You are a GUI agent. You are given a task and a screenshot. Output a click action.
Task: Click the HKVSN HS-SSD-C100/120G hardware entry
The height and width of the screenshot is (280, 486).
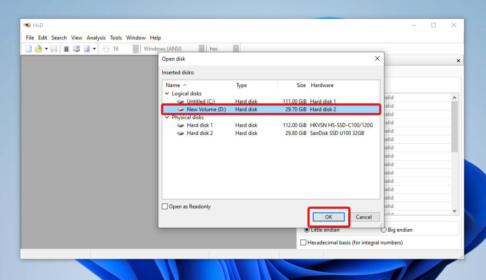click(341, 125)
